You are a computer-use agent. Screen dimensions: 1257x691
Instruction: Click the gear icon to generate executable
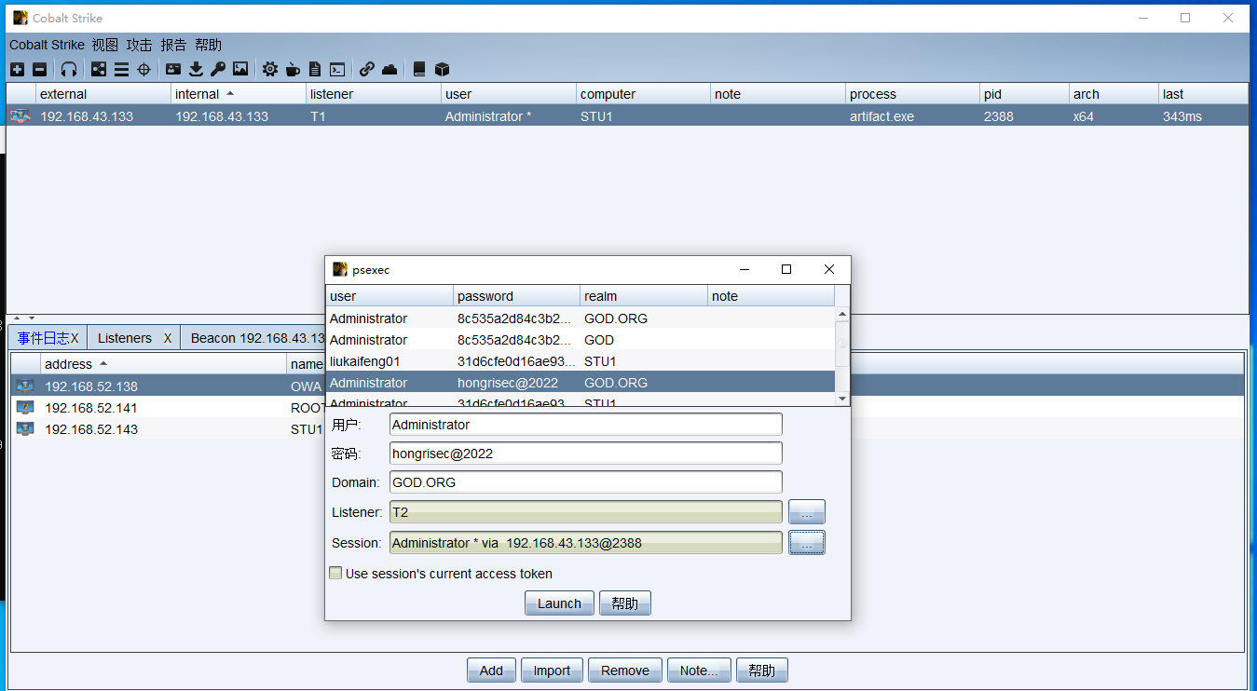(270, 69)
